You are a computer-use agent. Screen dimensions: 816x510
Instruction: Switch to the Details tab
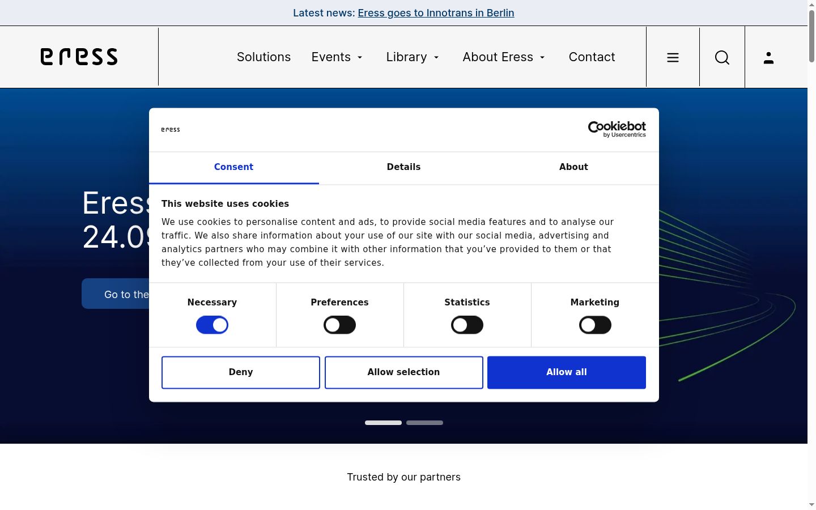coord(403,167)
